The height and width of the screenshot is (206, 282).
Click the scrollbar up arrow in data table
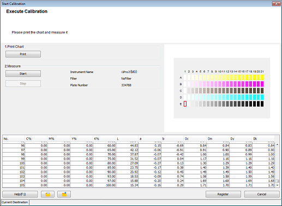(x=277, y=144)
